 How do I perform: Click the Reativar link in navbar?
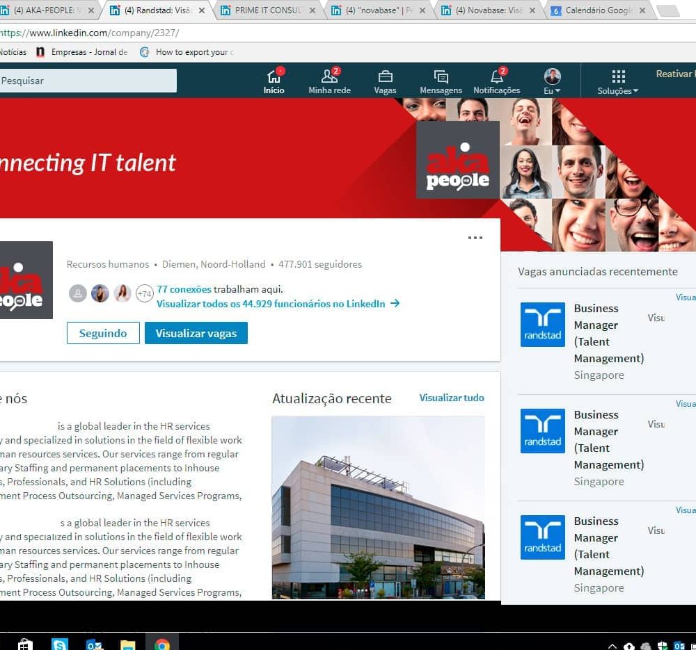click(x=676, y=74)
